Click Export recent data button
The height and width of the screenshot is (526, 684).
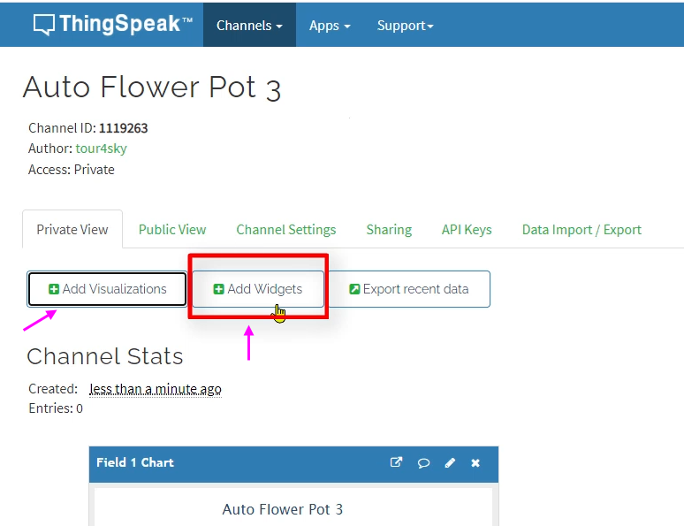tap(409, 289)
